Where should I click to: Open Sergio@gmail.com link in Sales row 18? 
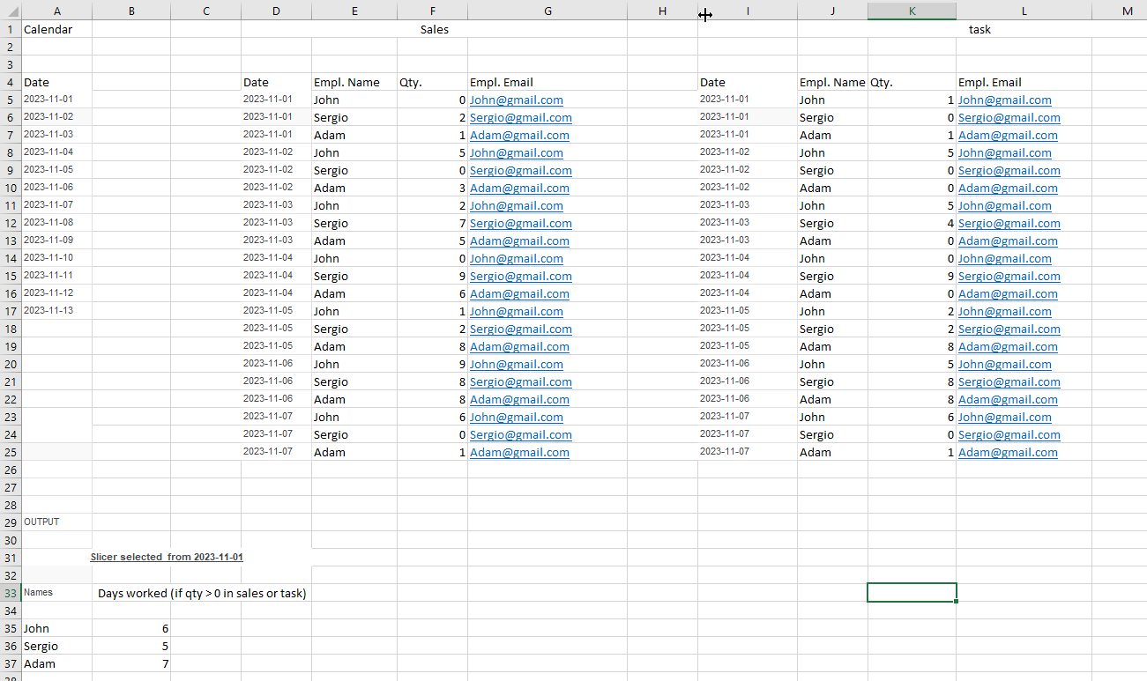click(x=521, y=329)
